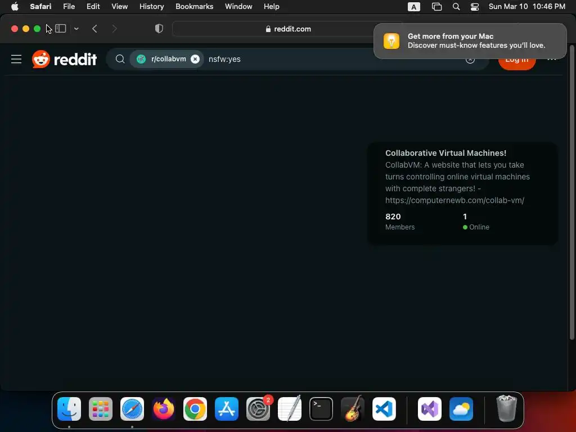Go back with Safari back arrow
576x432 pixels.
tap(94, 29)
